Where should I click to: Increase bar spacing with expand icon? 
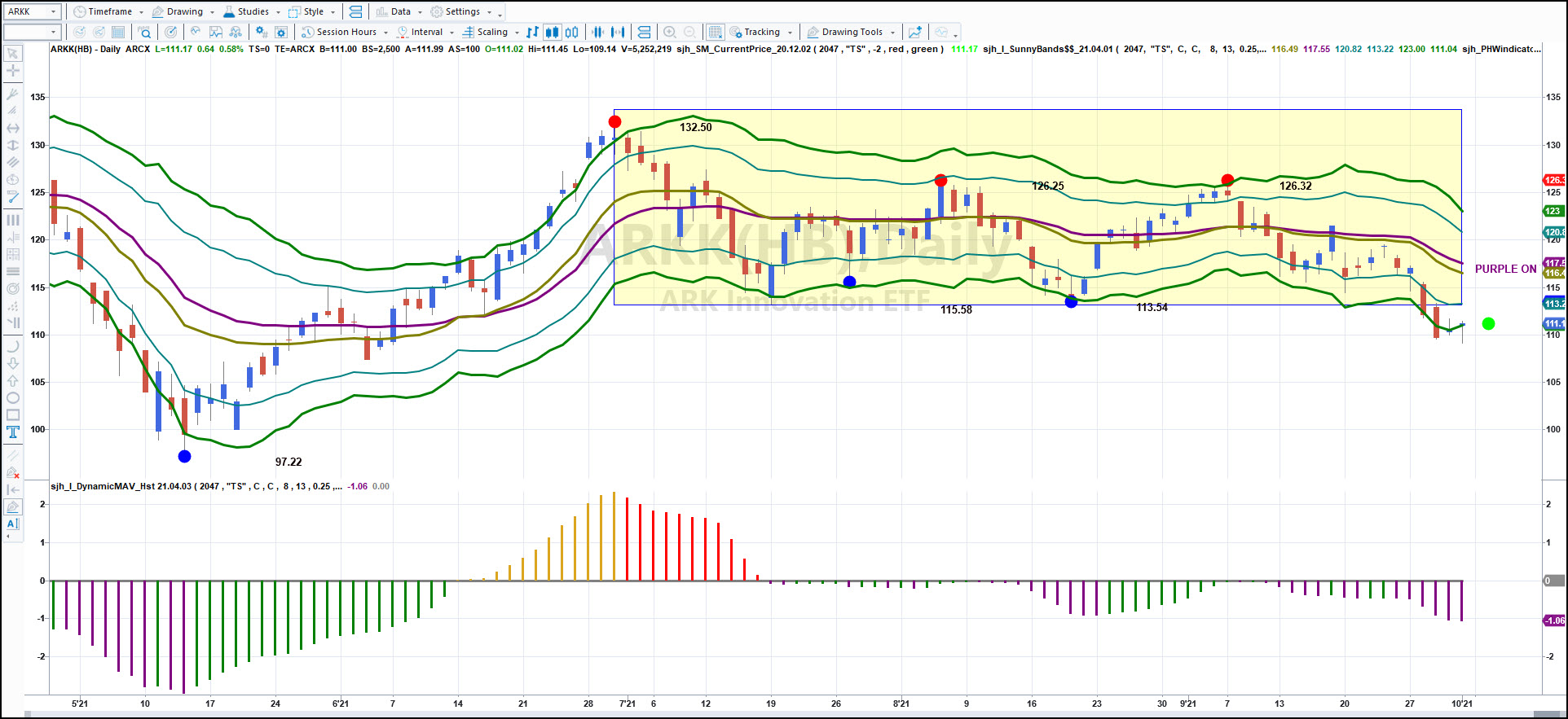pos(618,32)
